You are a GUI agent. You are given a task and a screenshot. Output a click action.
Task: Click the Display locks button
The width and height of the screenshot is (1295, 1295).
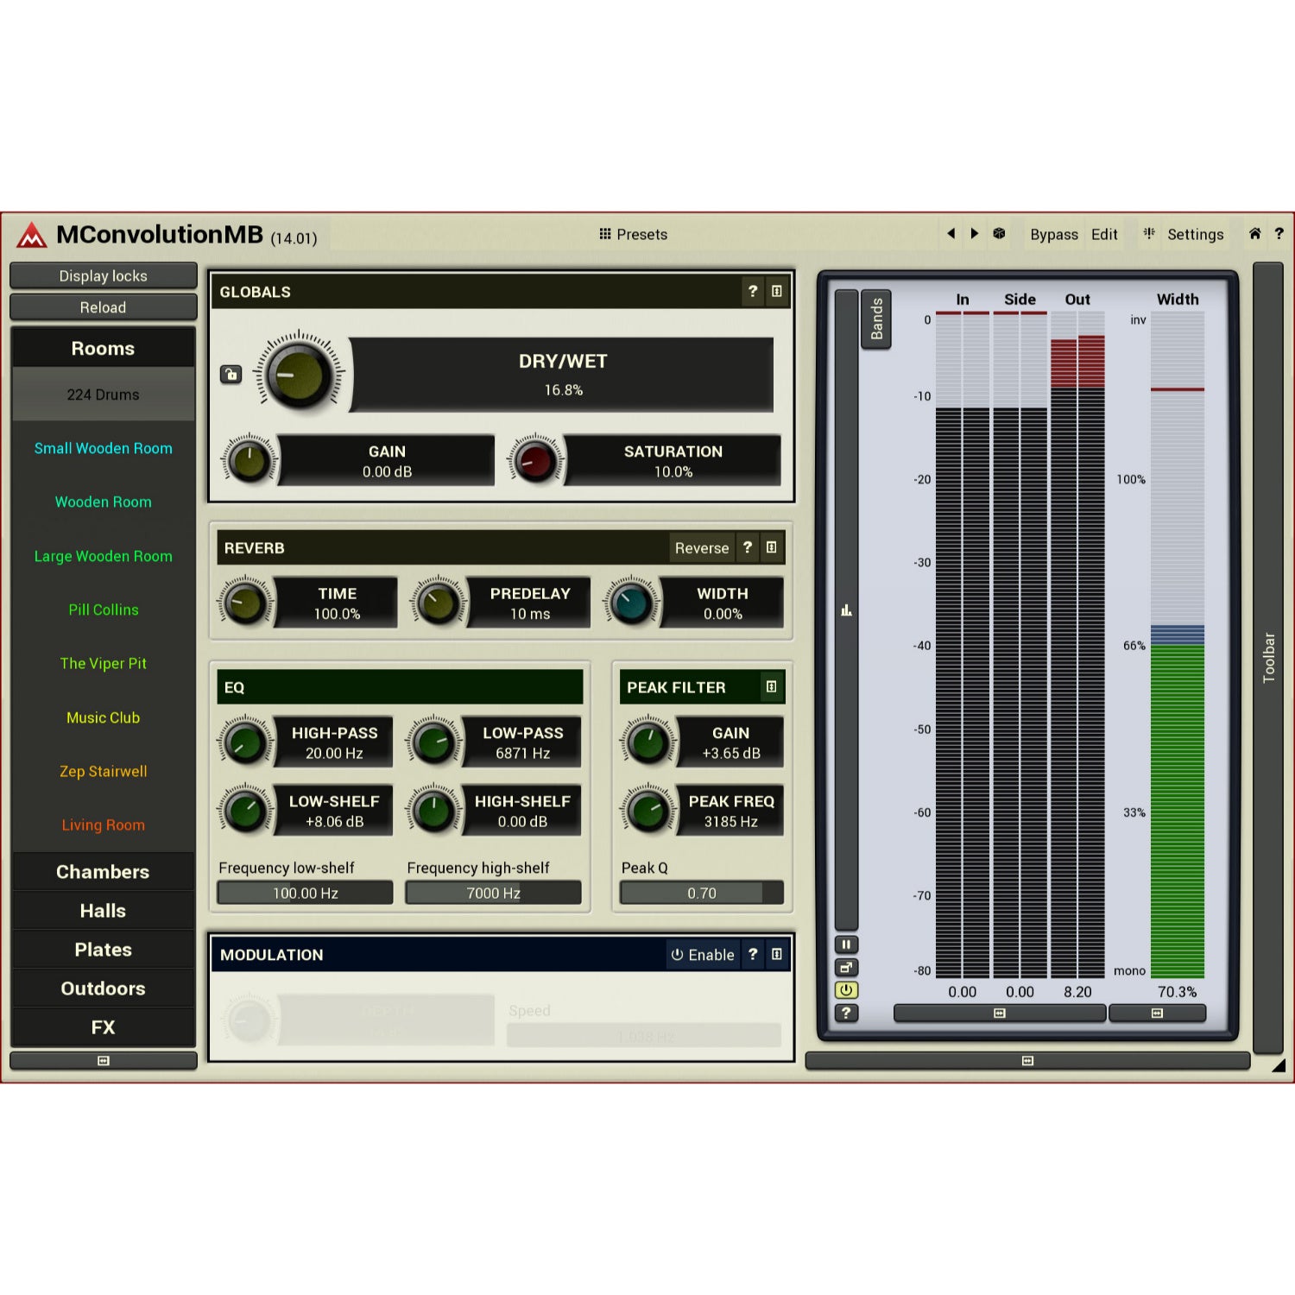pos(103,276)
